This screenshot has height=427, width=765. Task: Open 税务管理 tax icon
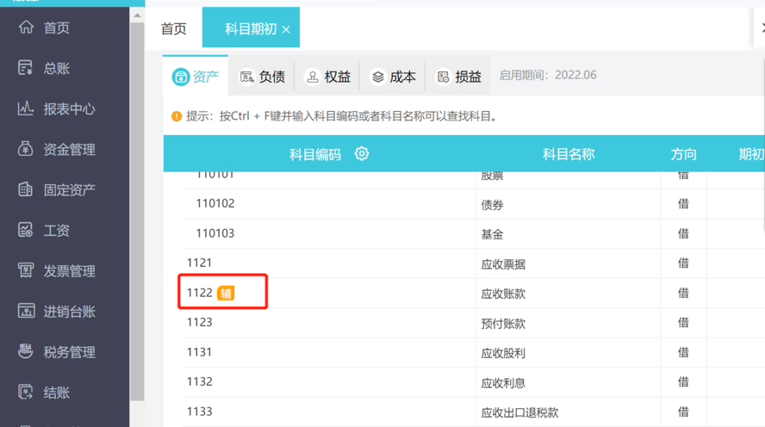26,352
